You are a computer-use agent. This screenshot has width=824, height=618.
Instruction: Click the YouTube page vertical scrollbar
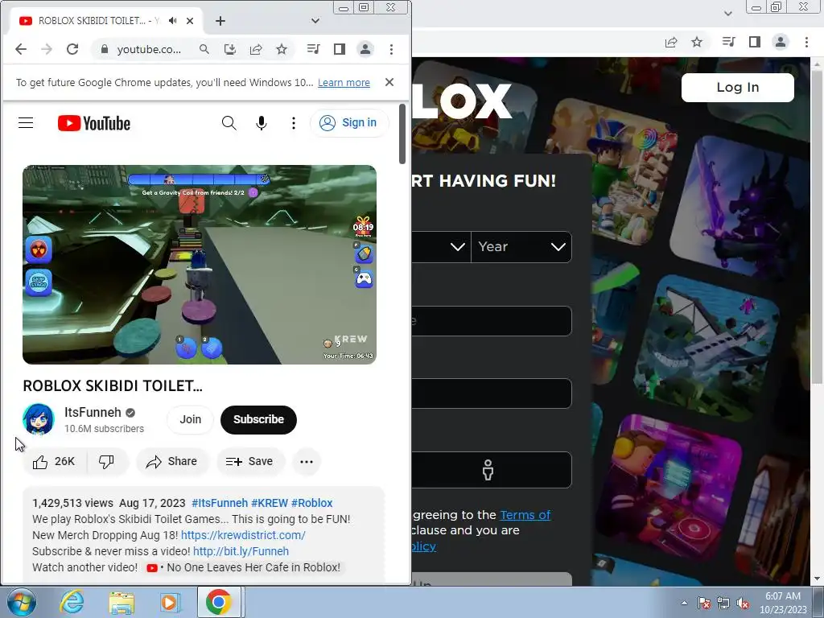coord(402,134)
